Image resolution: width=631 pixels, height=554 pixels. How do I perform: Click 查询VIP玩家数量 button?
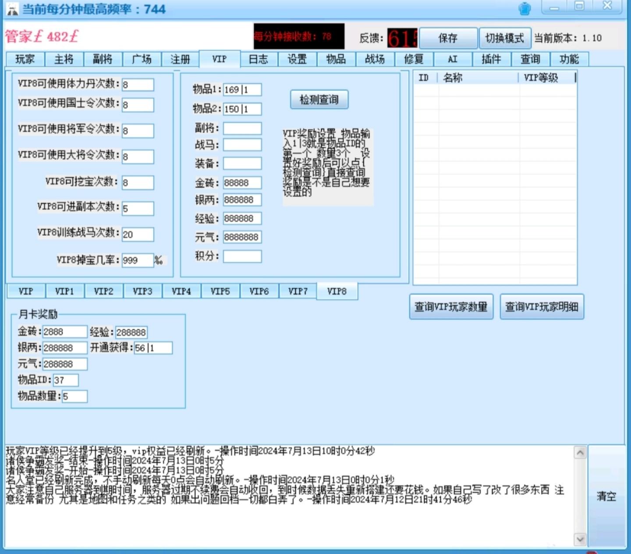pyautogui.click(x=451, y=306)
